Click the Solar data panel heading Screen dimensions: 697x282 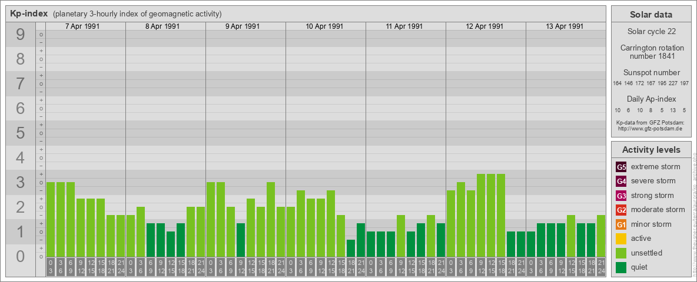(651, 15)
